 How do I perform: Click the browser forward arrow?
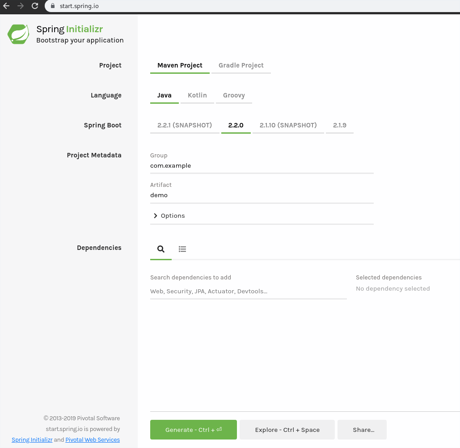21,6
